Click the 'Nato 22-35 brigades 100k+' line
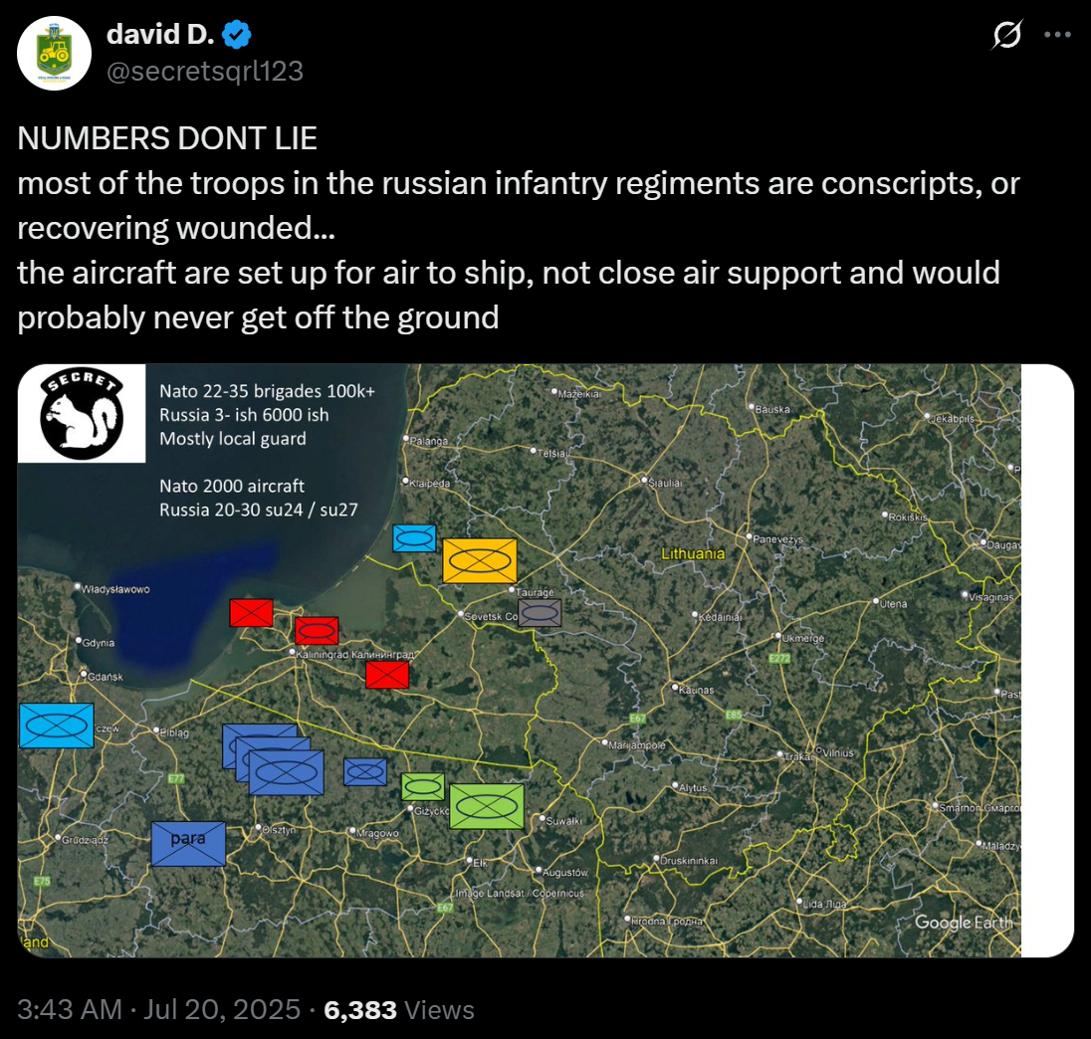The width and height of the screenshot is (1091, 1039). (267, 391)
